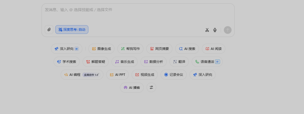Click the paperclip attach file icon

coord(49,29)
